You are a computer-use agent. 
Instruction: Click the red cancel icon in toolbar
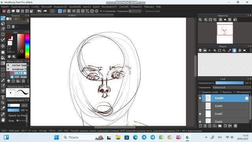[x=4, y=11]
